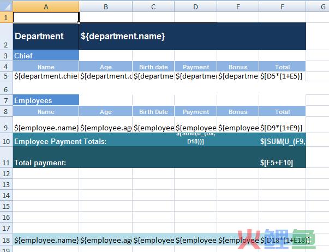Viewport: 329px width, 252px height.
Task: Click the '$[D5*(1+E5)]' formula cell
Action: click(x=283, y=76)
